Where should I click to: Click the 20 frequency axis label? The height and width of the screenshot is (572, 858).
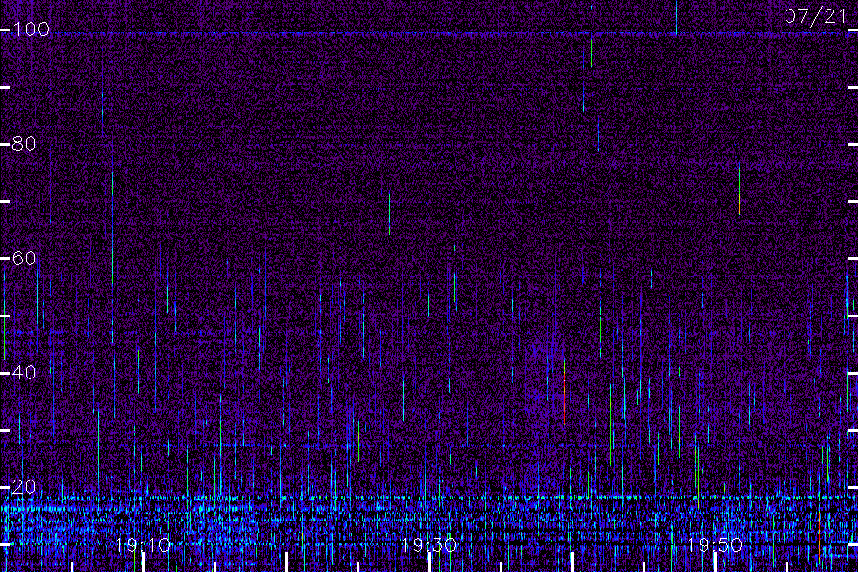tap(24, 486)
